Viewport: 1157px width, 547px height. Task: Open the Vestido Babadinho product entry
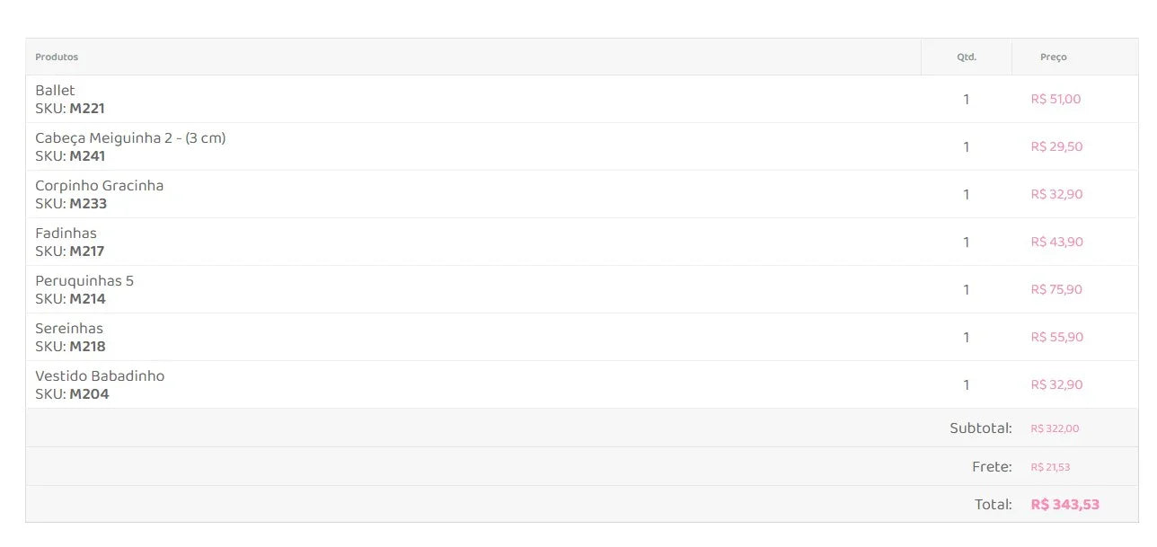click(100, 376)
